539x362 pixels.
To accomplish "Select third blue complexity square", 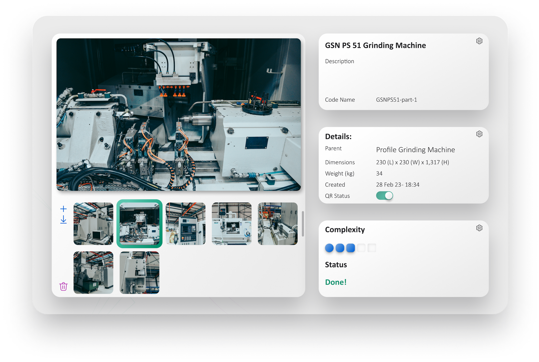I will pos(351,248).
